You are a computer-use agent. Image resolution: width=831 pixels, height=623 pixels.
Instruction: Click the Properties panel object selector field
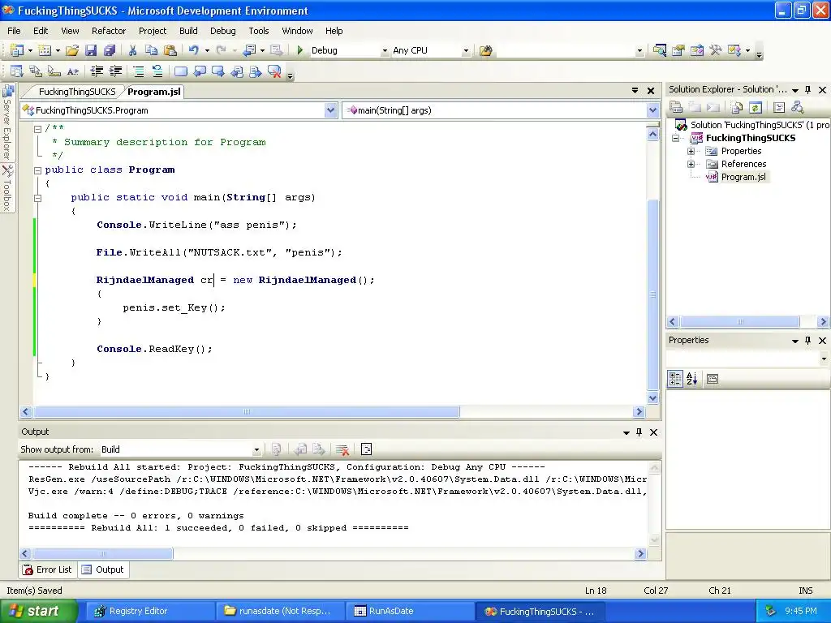point(747,359)
